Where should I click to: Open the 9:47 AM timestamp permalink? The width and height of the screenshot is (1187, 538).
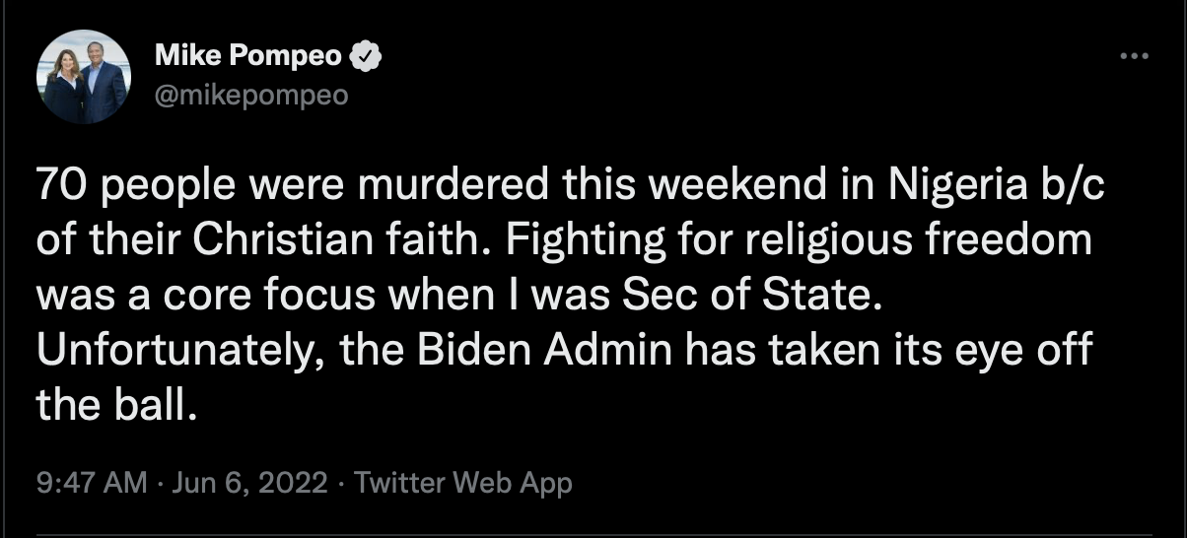click(x=92, y=484)
